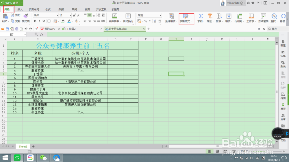Click the Redo arrow icon
289x162 pixels.
[31, 29]
